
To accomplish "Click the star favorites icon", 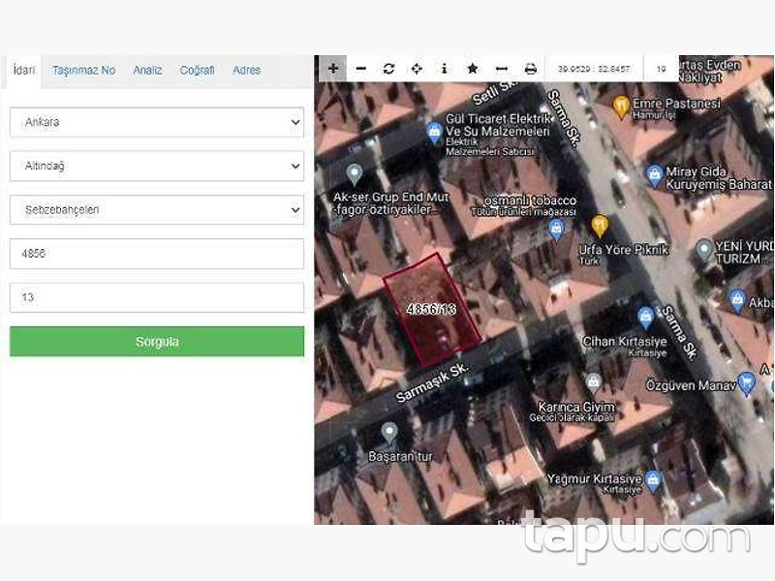I will [x=473, y=69].
